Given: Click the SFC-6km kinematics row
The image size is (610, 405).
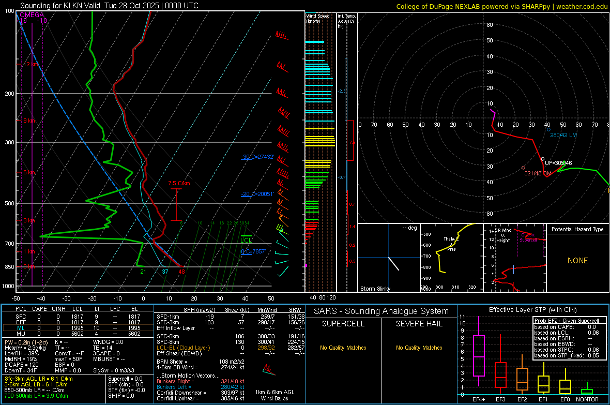Looking at the screenshot, I should [x=231, y=336].
